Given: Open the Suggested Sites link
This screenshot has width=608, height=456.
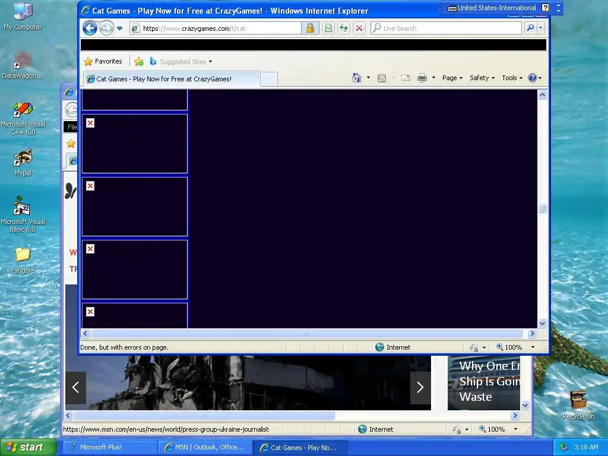Looking at the screenshot, I should 181,61.
